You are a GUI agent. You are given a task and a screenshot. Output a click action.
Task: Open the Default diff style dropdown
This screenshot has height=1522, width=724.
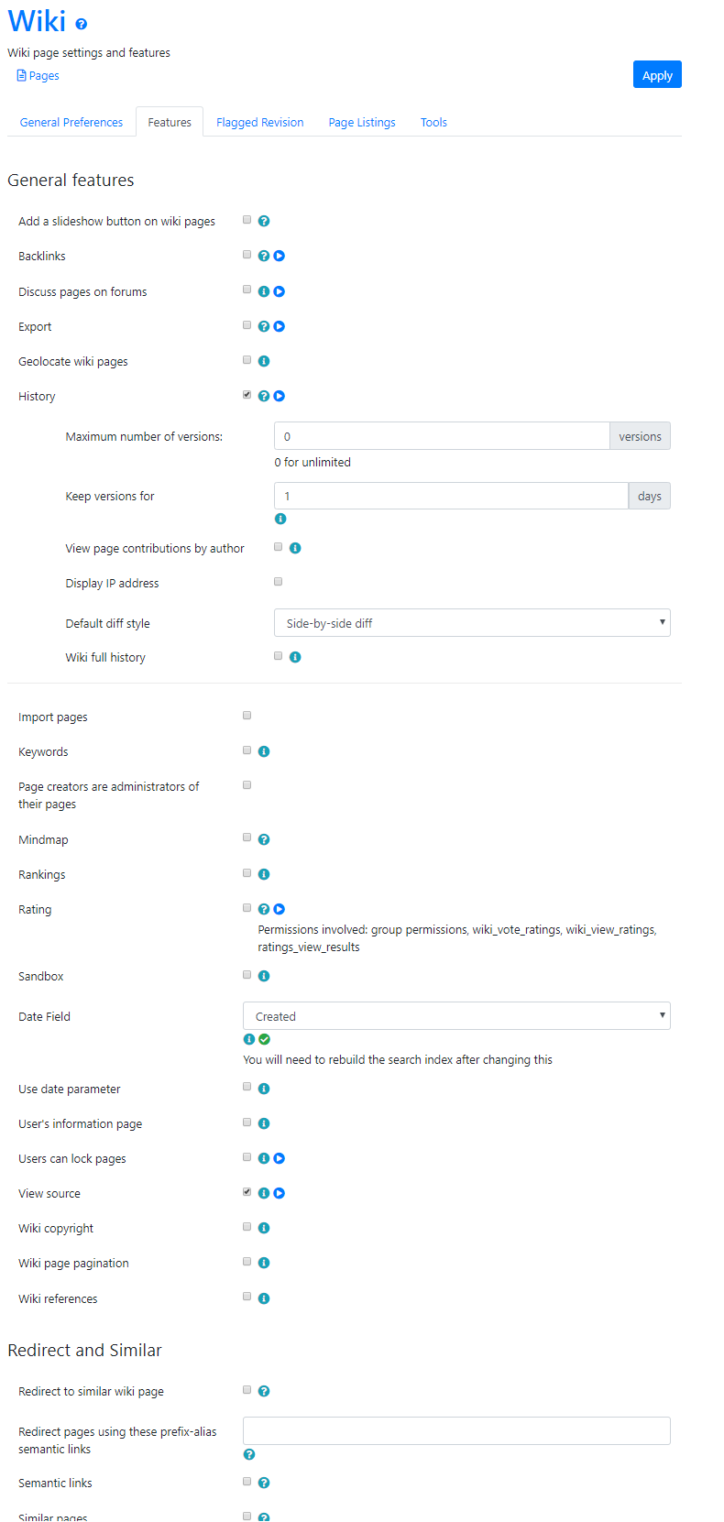pos(472,623)
